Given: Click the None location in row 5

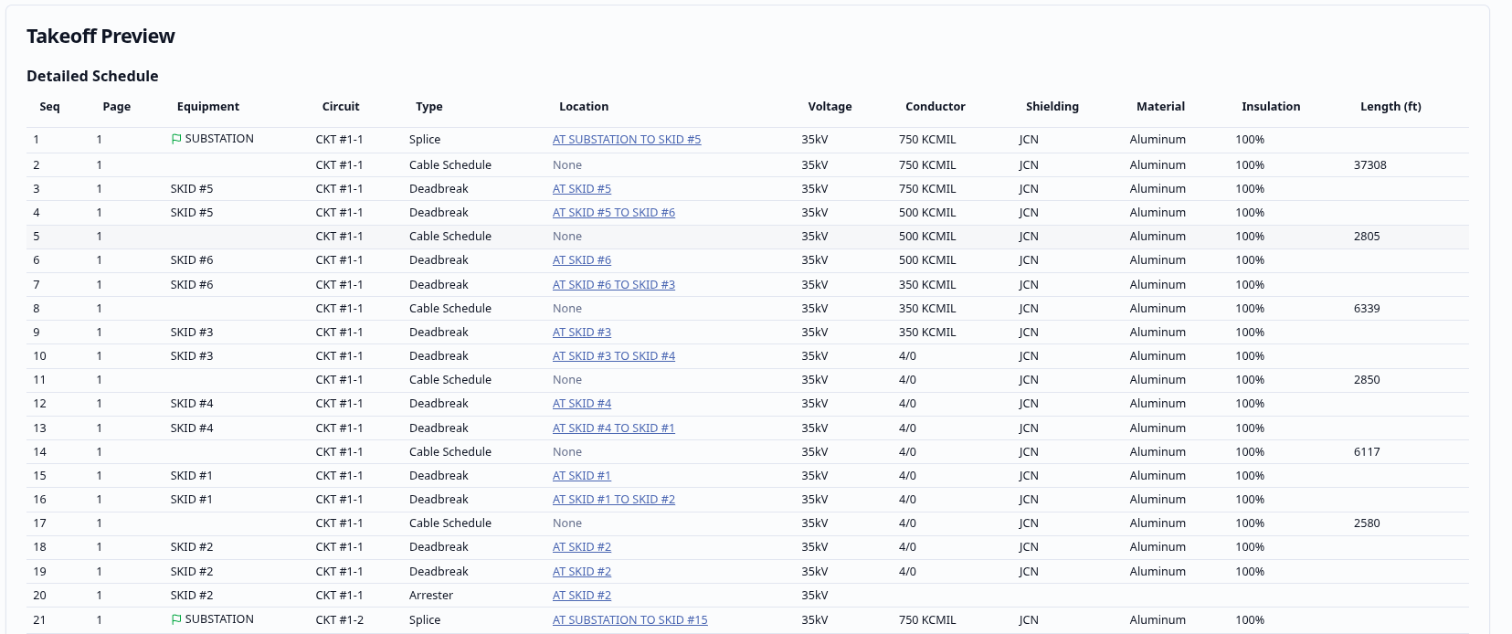Looking at the screenshot, I should coord(567,237).
